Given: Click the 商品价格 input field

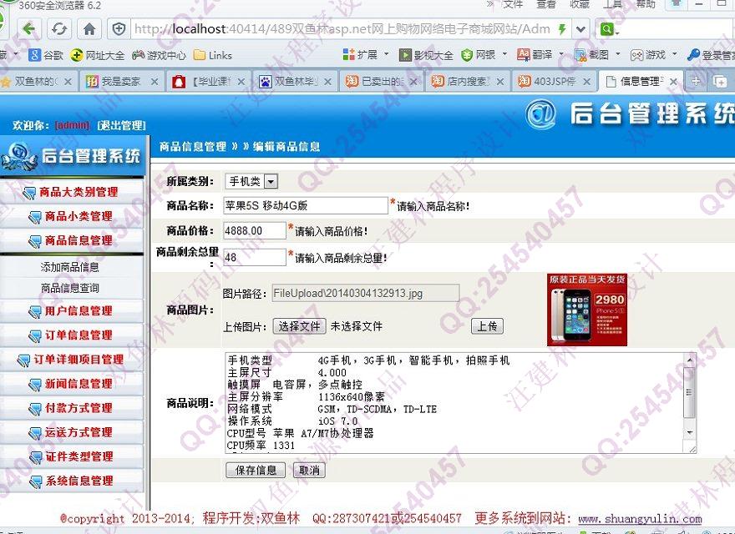Looking at the screenshot, I should click(255, 230).
